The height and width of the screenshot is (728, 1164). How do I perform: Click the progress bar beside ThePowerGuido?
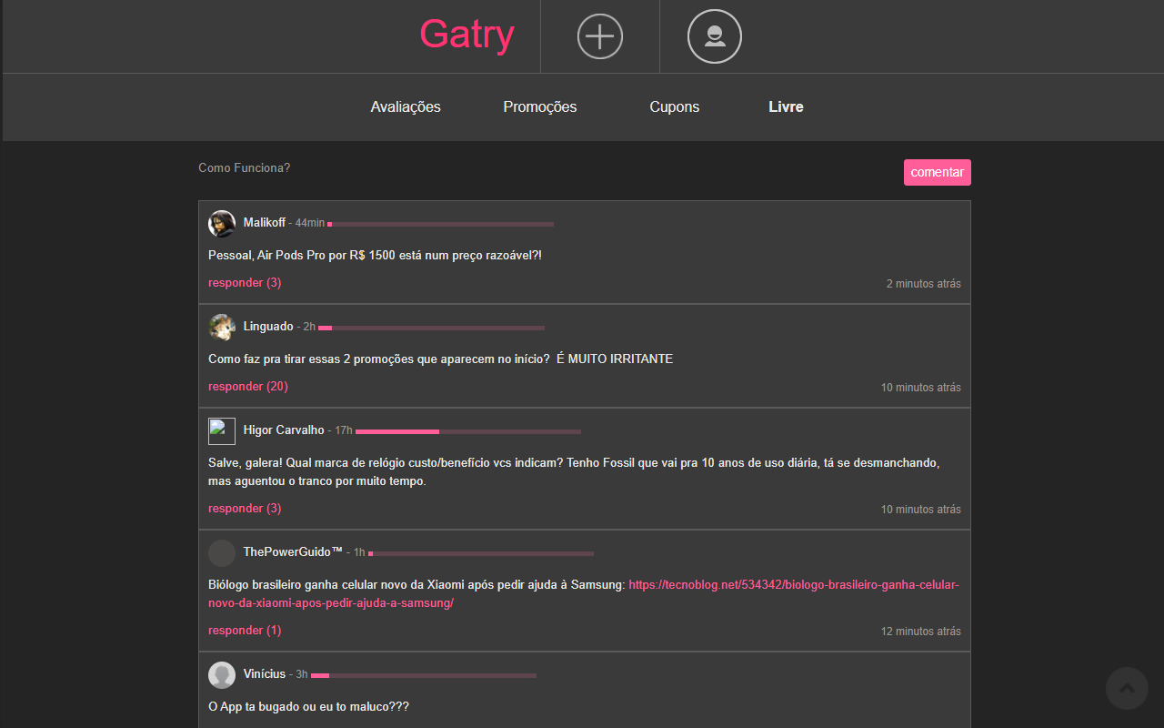481,553
